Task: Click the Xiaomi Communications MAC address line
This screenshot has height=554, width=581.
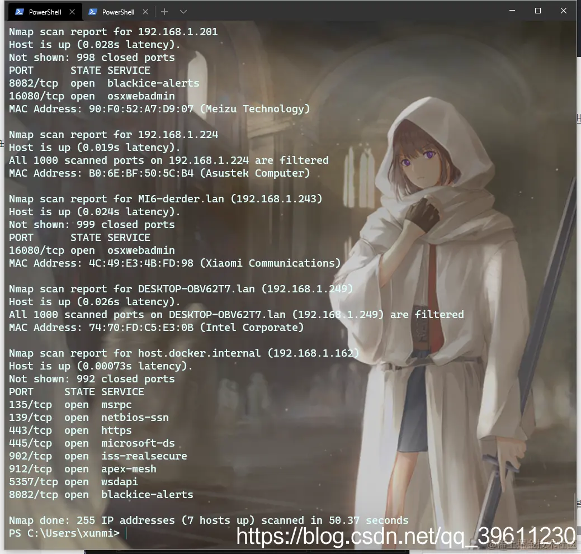Action: pyautogui.click(x=175, y=263)
